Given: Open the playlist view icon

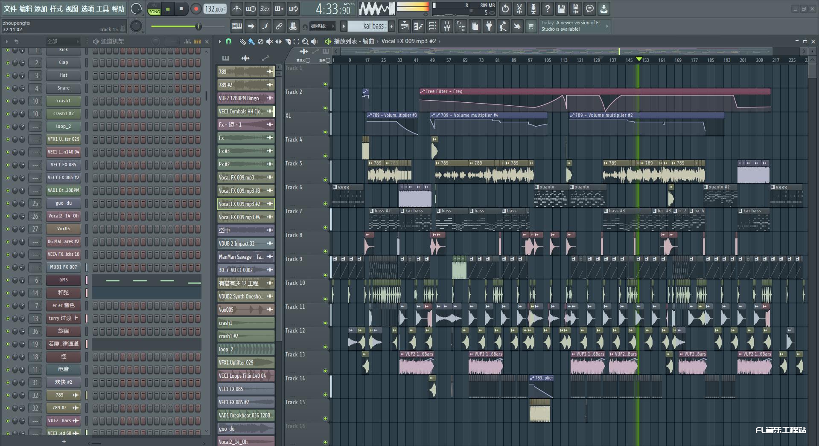Looking at the screenshot, I should coord(405,26).
